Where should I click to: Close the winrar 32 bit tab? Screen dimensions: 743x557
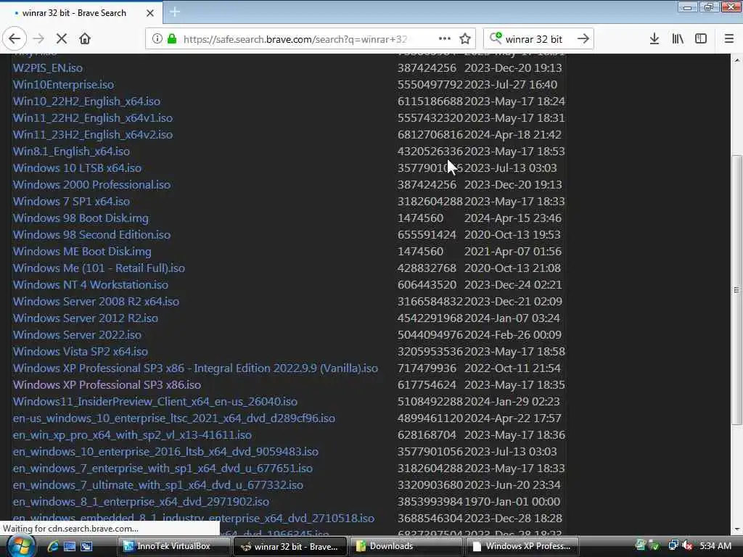pyautogui.click(x=149, y=13)
